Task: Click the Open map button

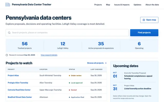Action: coord(149,20)
